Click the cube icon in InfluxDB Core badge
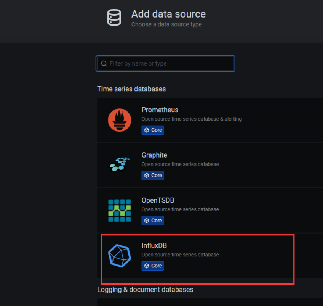The width and height of the screenshot is (323, 306). click(147, 266)
